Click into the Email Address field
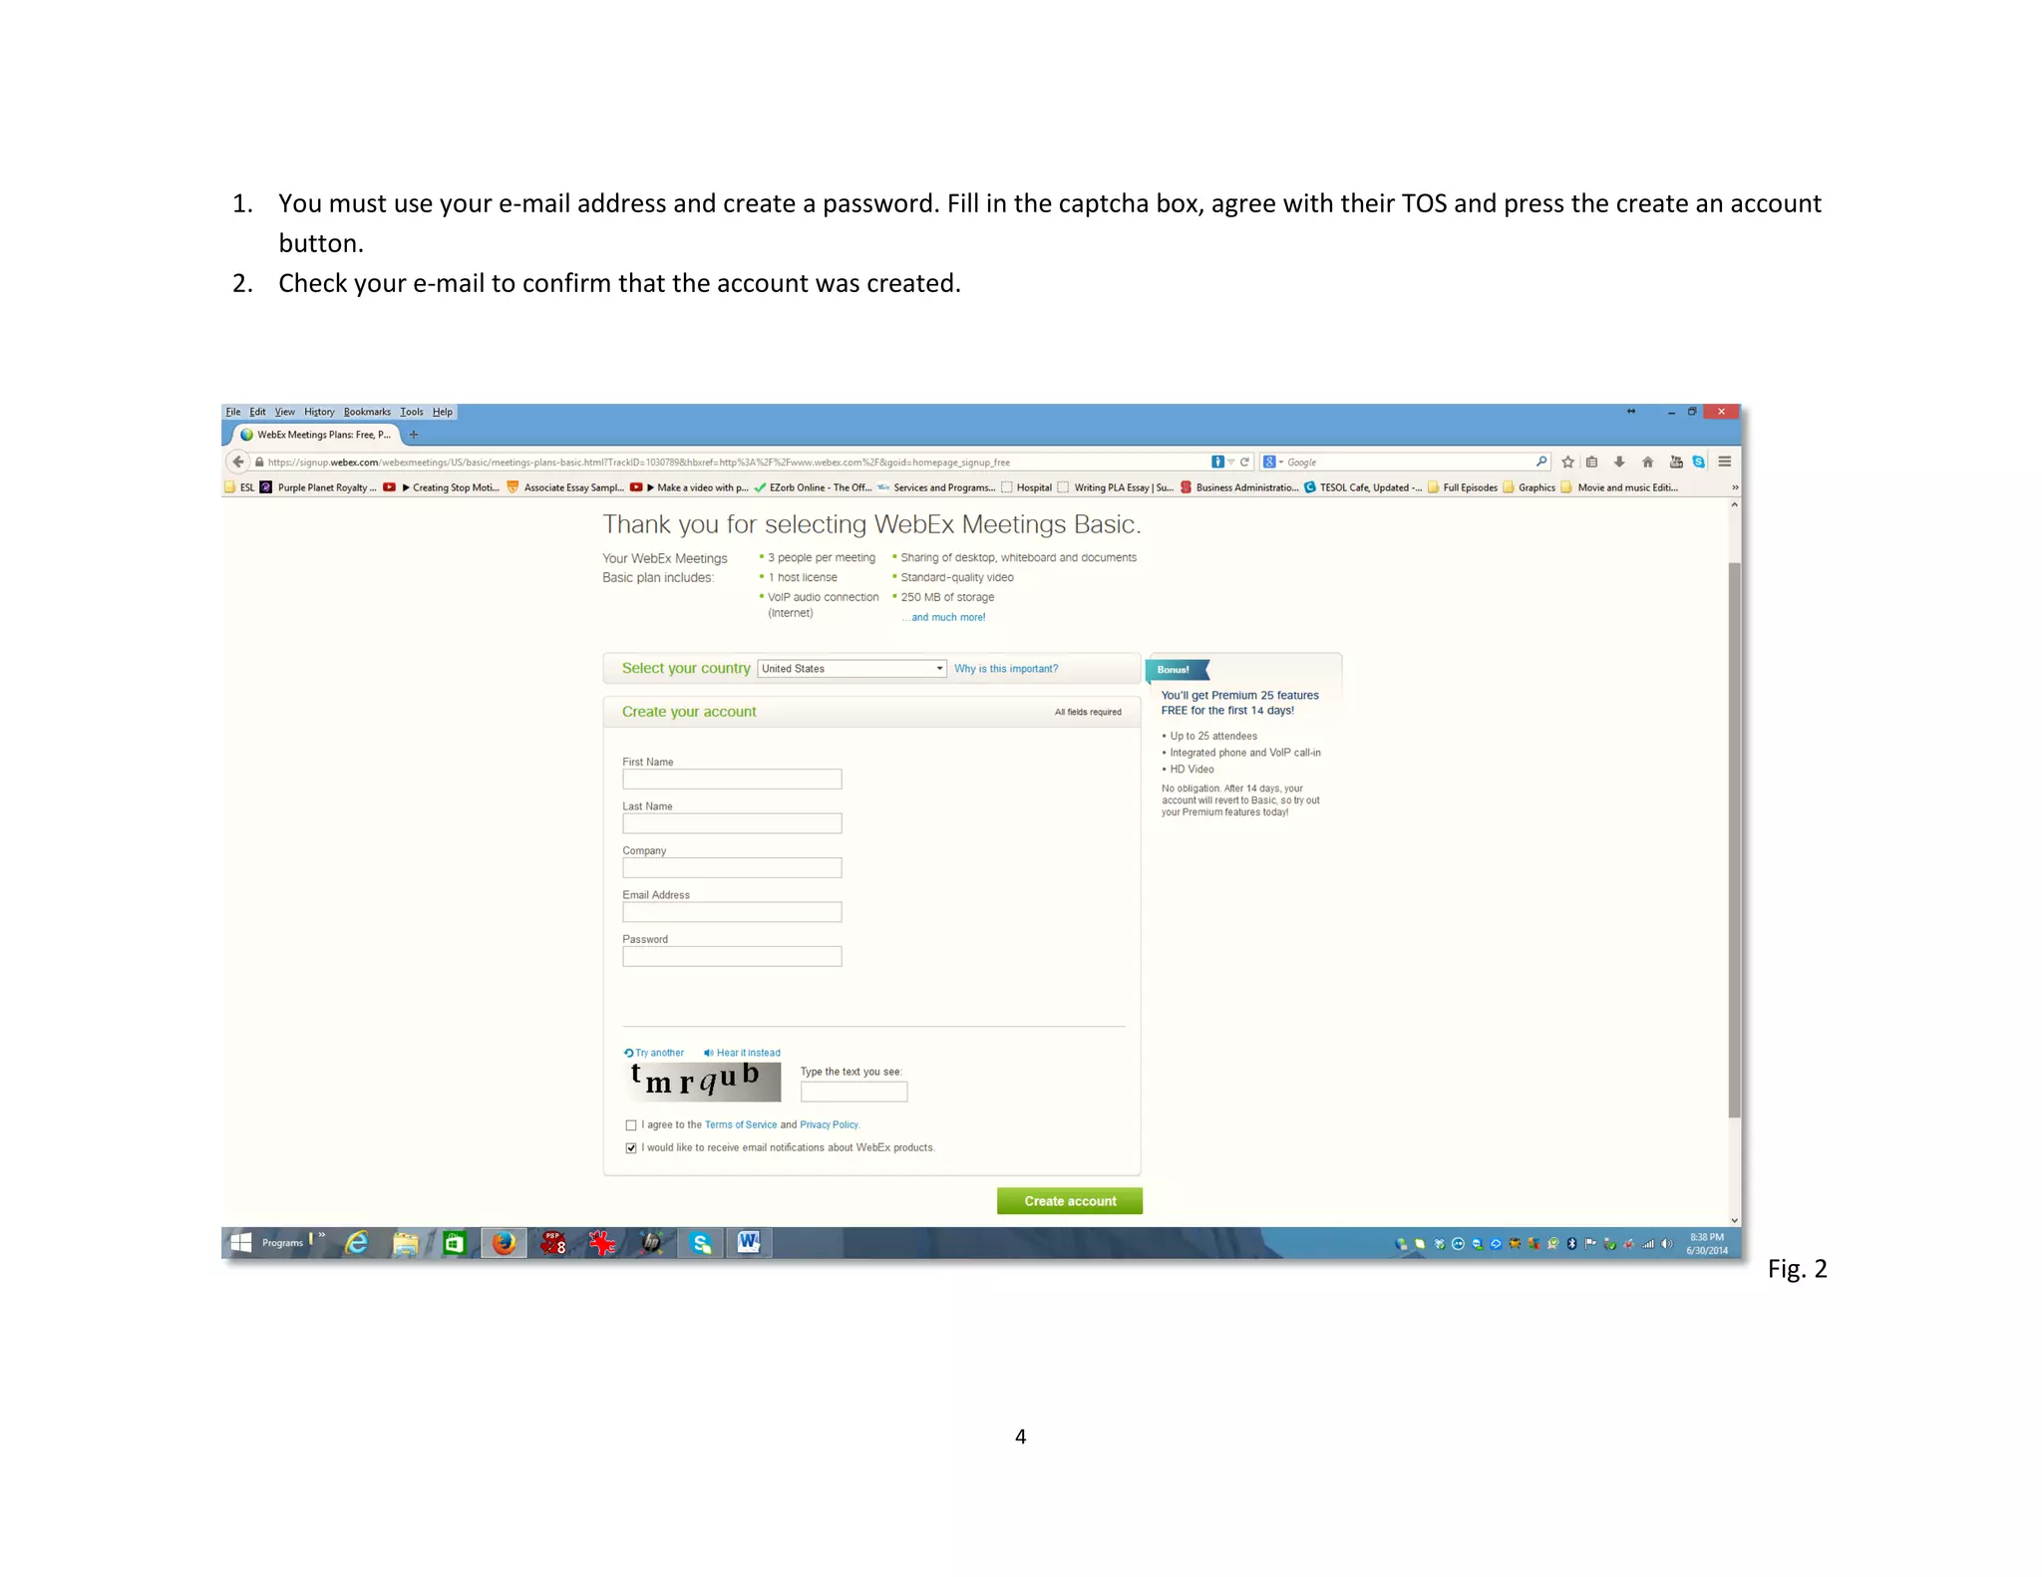This screenshot has height=1577, width=2042. [x=732, y=912]
